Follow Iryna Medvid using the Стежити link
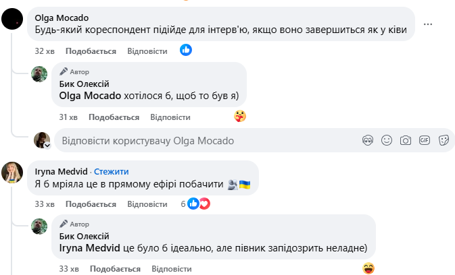This screenshot has width=455, height=275. click(113, 171)
